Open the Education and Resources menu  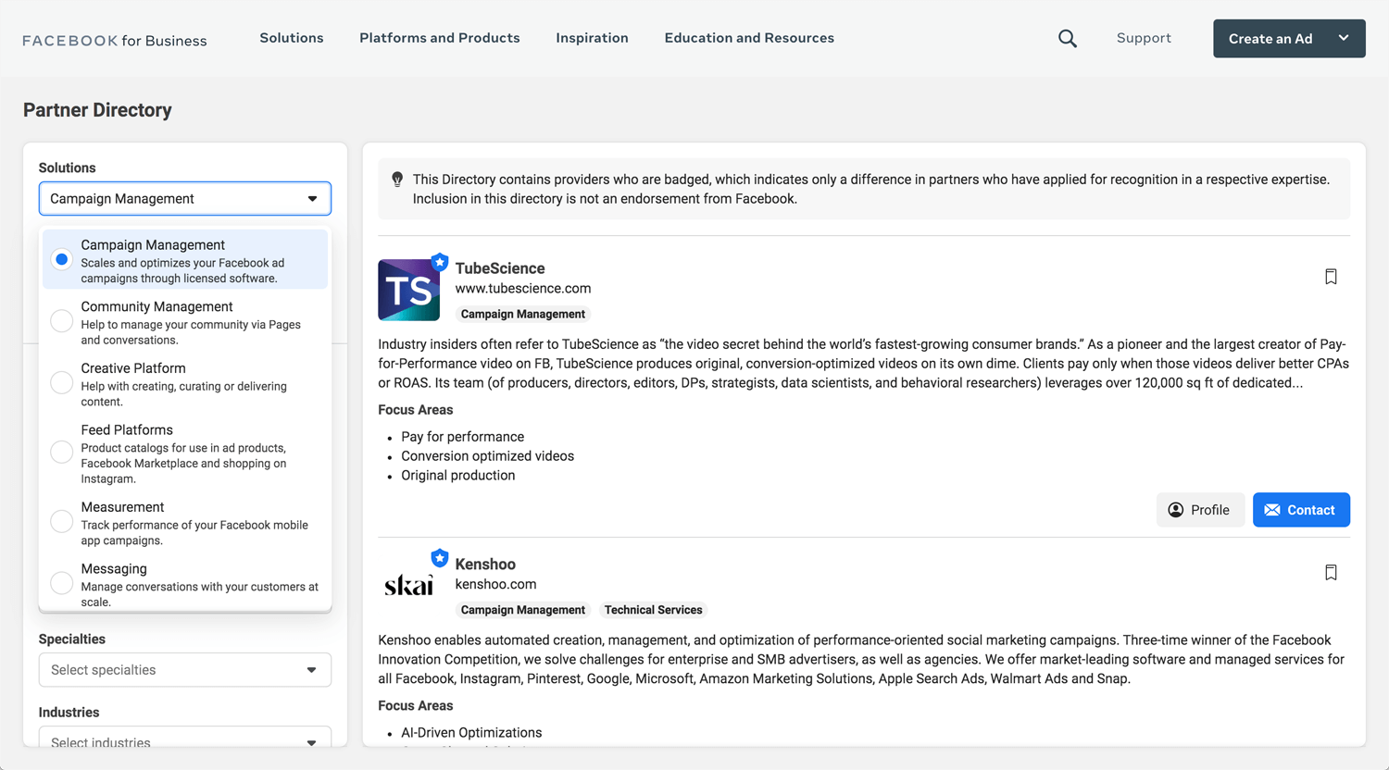(749, 38)
